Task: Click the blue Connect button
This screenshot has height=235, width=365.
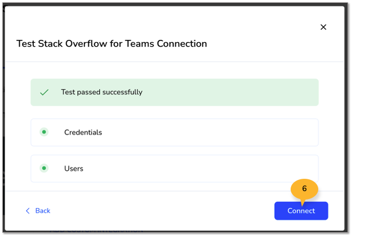Action: click(301, 211)
